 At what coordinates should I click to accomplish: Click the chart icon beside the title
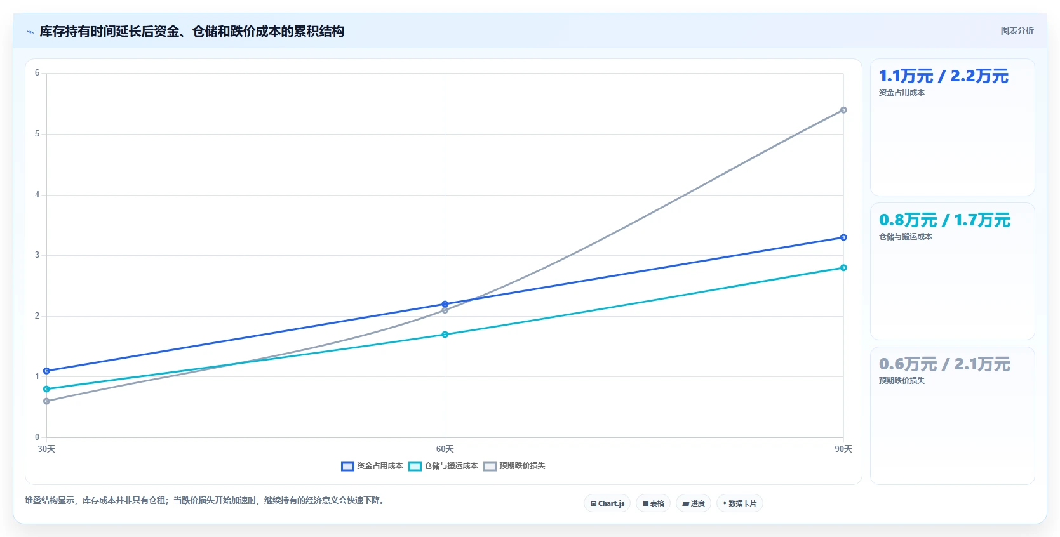(30, 32)
